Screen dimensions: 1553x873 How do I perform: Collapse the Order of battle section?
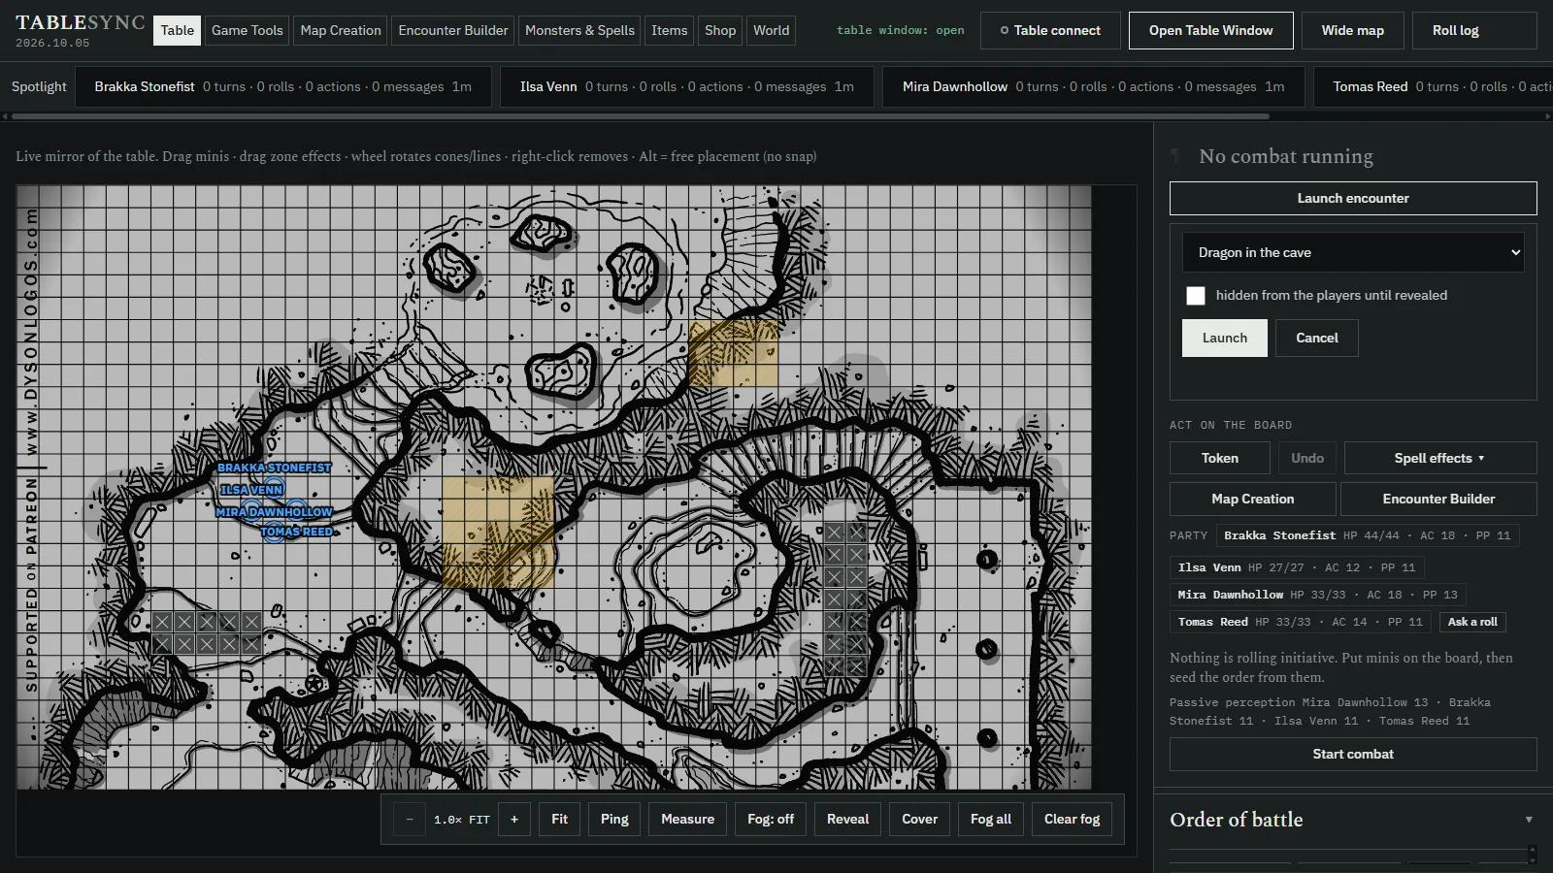coord(1529,820)
